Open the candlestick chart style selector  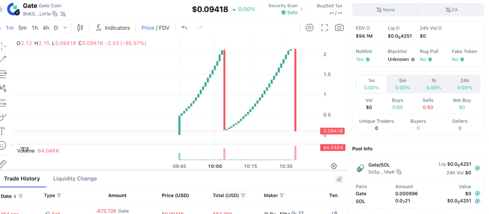[80, 28]
